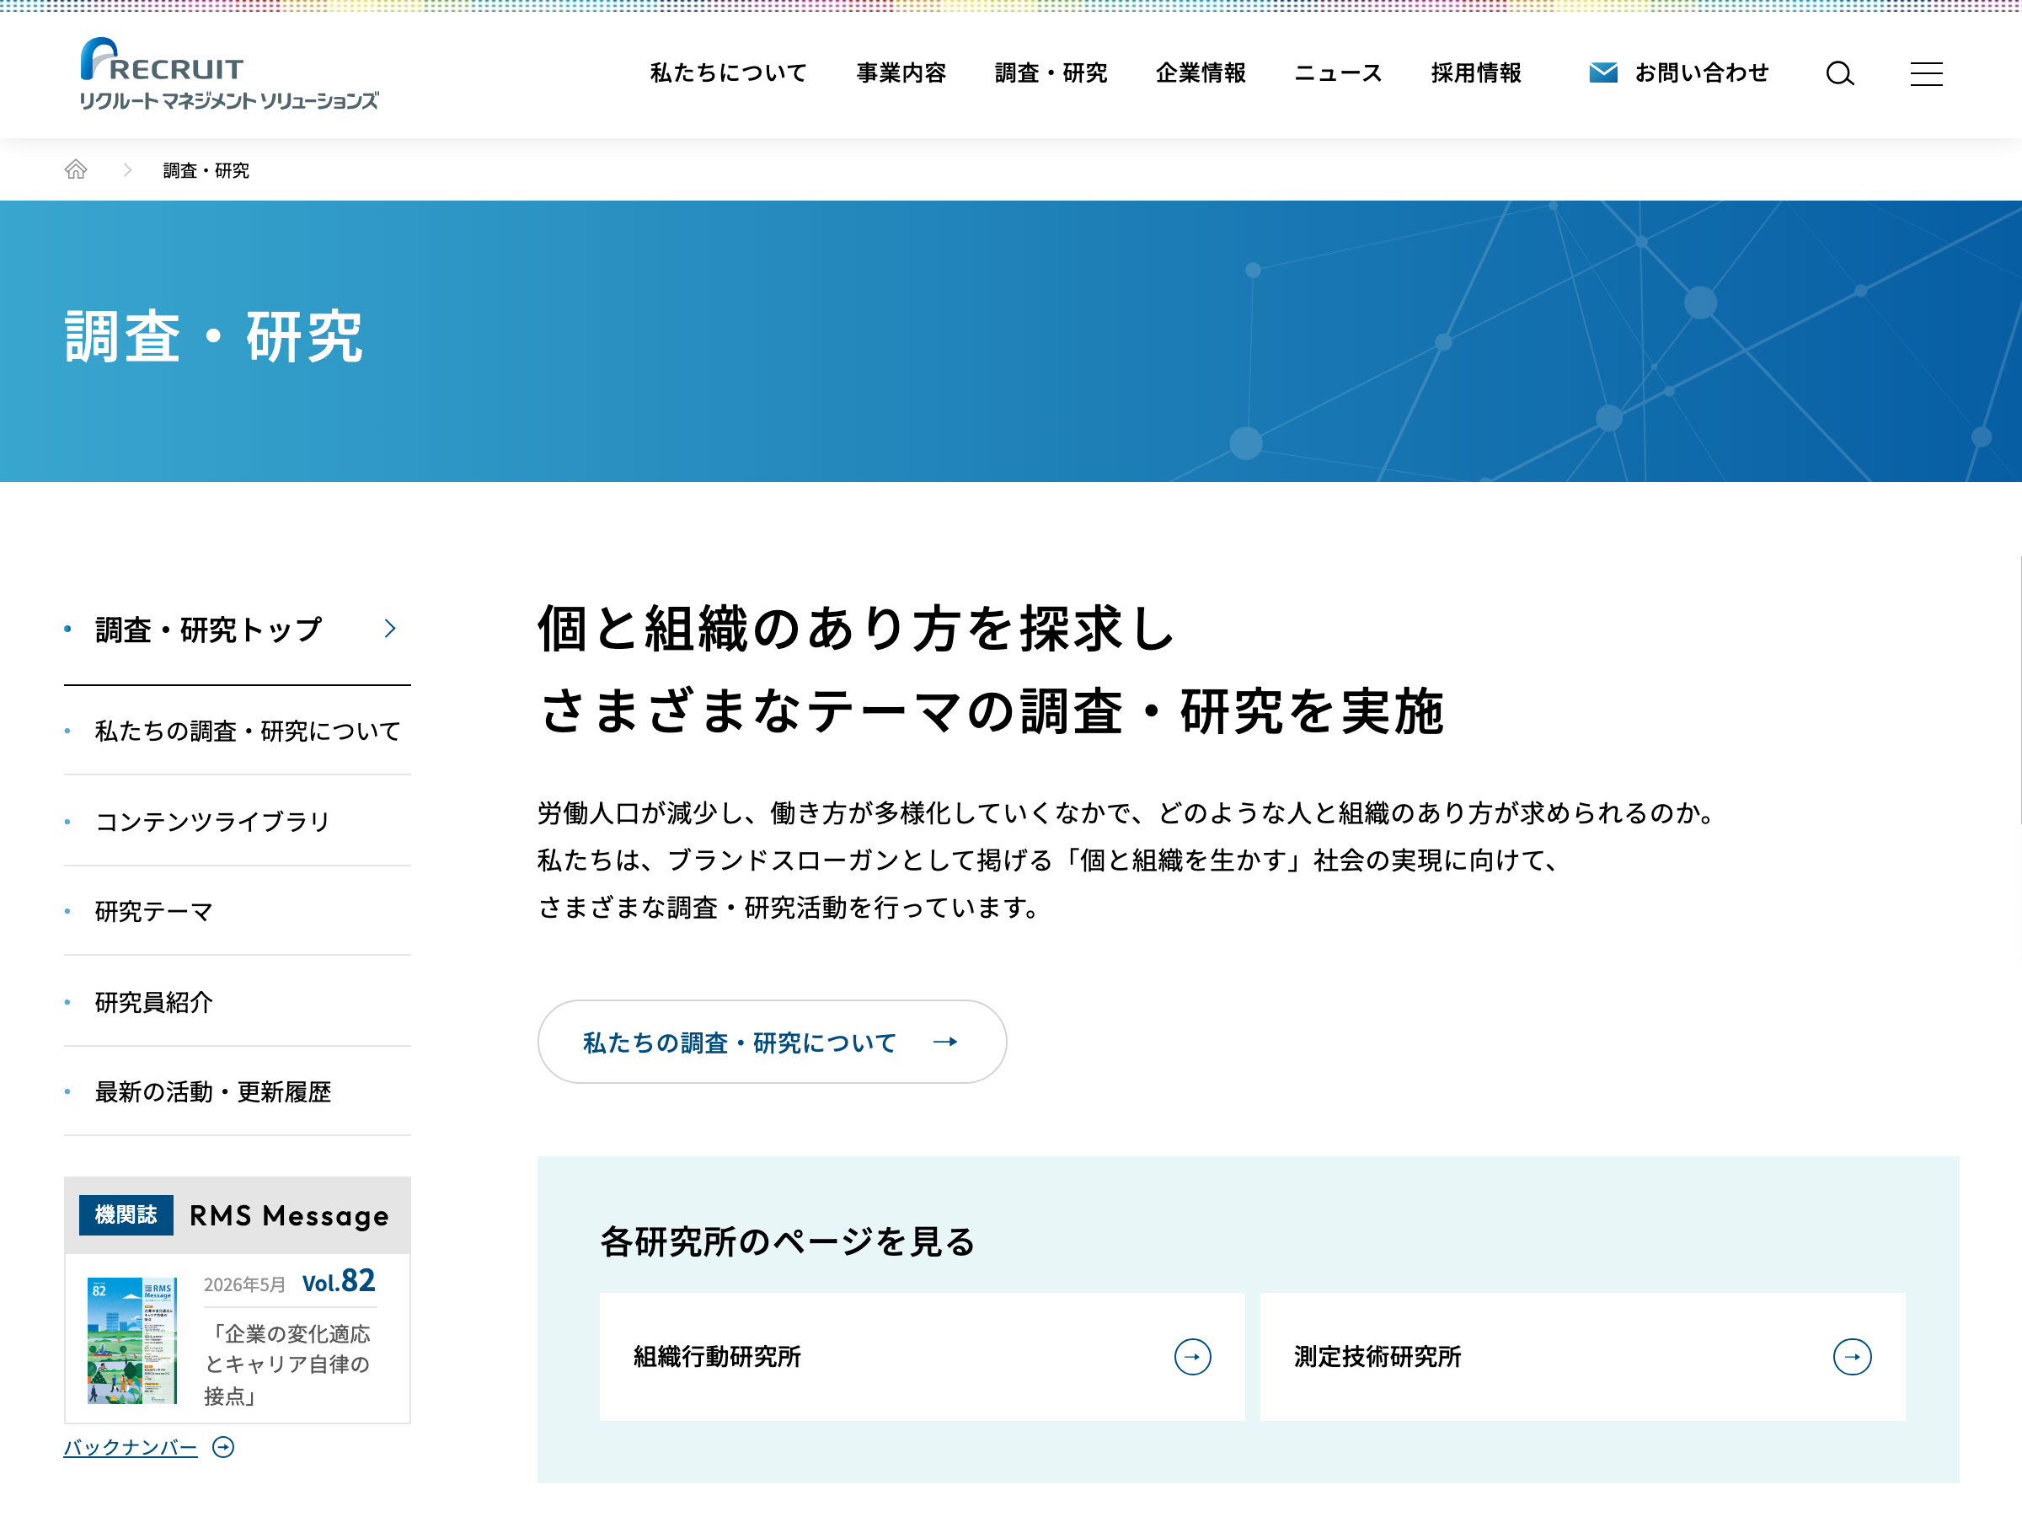Click the バックナンバー link
The height and width of the screenshot is (1517, 2022).
pyautogui.click(x=131, y=1446)
